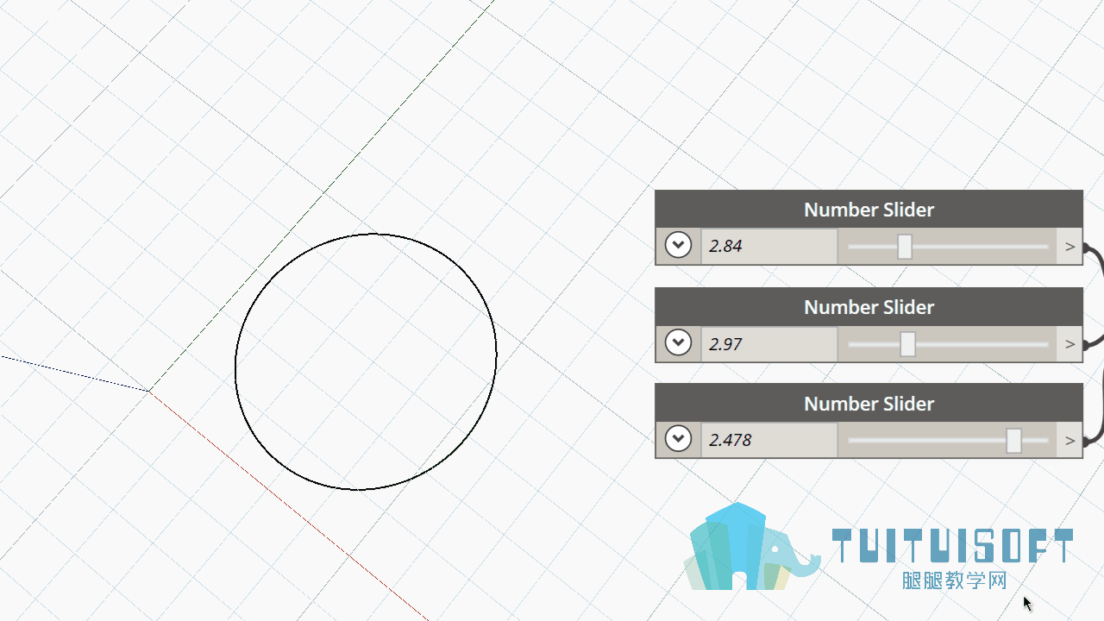This screenshot has width=1104, height=621.
Task: Click the 2.478 value field
Action: tap(769, 440)
